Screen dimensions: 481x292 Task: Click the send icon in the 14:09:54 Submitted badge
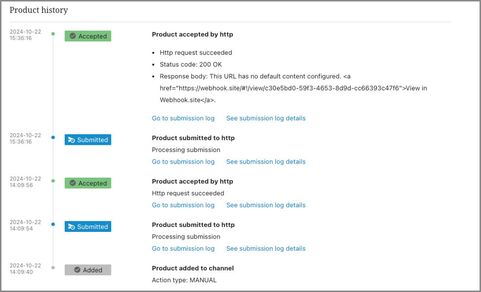coord(71,227)
